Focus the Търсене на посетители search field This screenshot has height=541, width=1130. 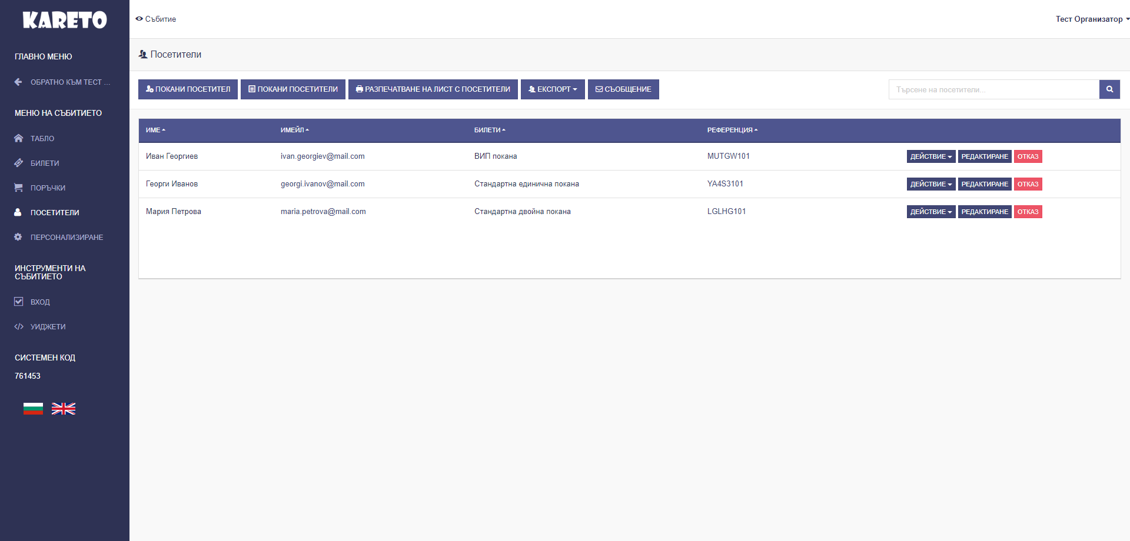click(993, 89)
